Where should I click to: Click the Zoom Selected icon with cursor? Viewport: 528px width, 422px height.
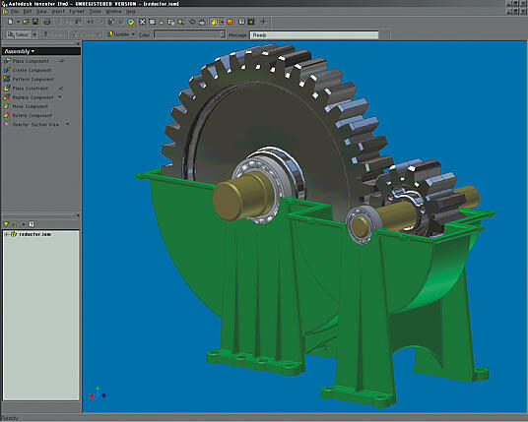(x=171, y=22)
